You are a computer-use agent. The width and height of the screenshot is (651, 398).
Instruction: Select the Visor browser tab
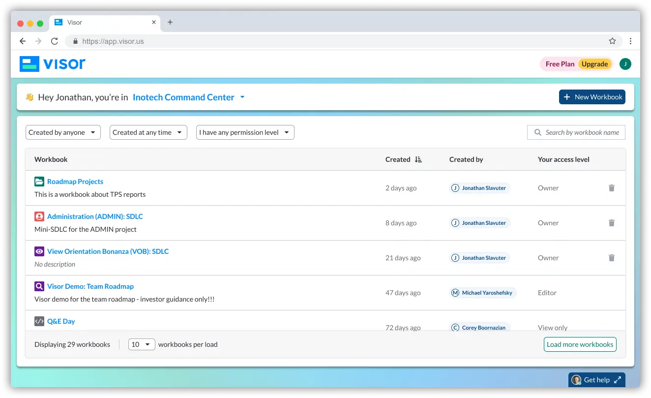(105, 22)
